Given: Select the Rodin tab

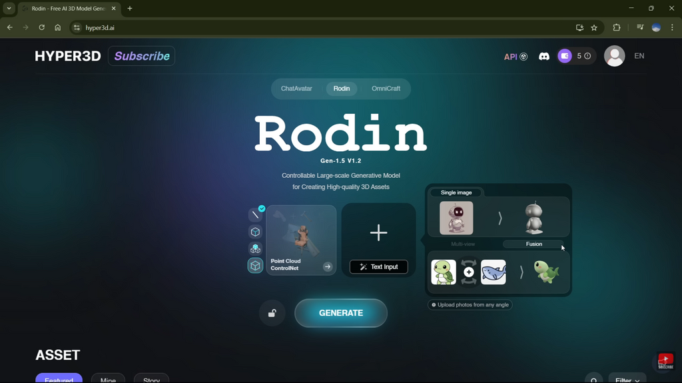Looking at the screenshot, I should tap(342, 89).
